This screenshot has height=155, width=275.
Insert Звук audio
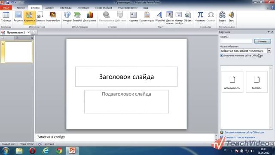click(231, 17)
